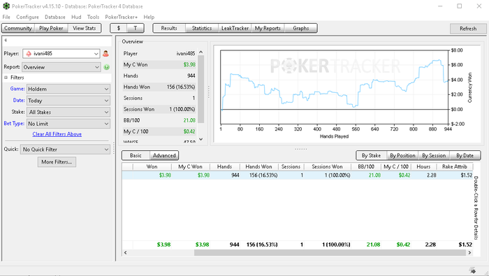Sort by the Hands Won column header
Image resolution: width=489 pixels, height=276 pixels.
(x=258, y=166)
